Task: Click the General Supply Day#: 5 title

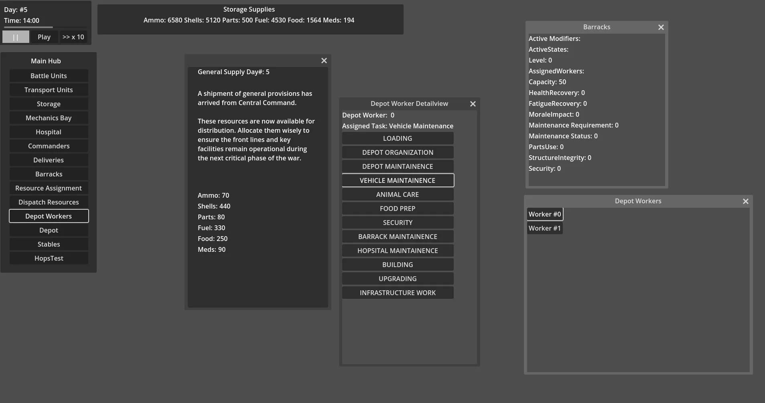Action: 233,72
